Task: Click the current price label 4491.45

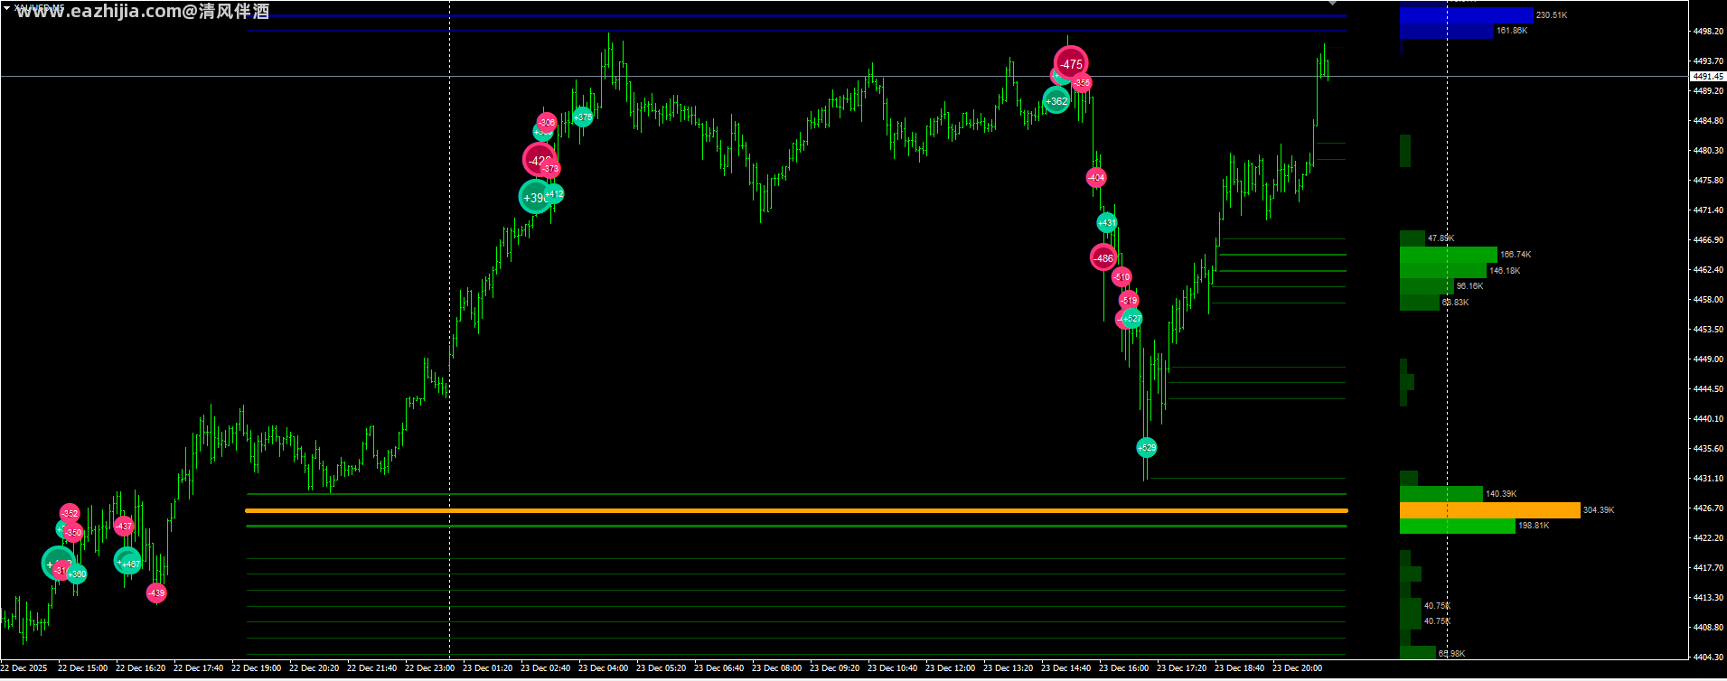Action: (x=1707, y=77)
